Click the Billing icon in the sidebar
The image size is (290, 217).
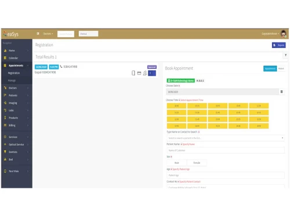pyautogui.click(x=5, y=125)
